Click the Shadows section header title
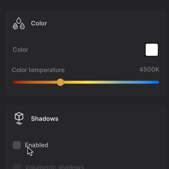169x169 pixels. tap(45, 119)
